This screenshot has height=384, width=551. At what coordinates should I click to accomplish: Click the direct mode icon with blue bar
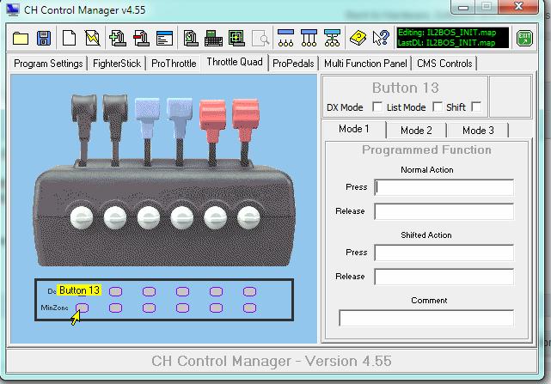coord(285,38)
